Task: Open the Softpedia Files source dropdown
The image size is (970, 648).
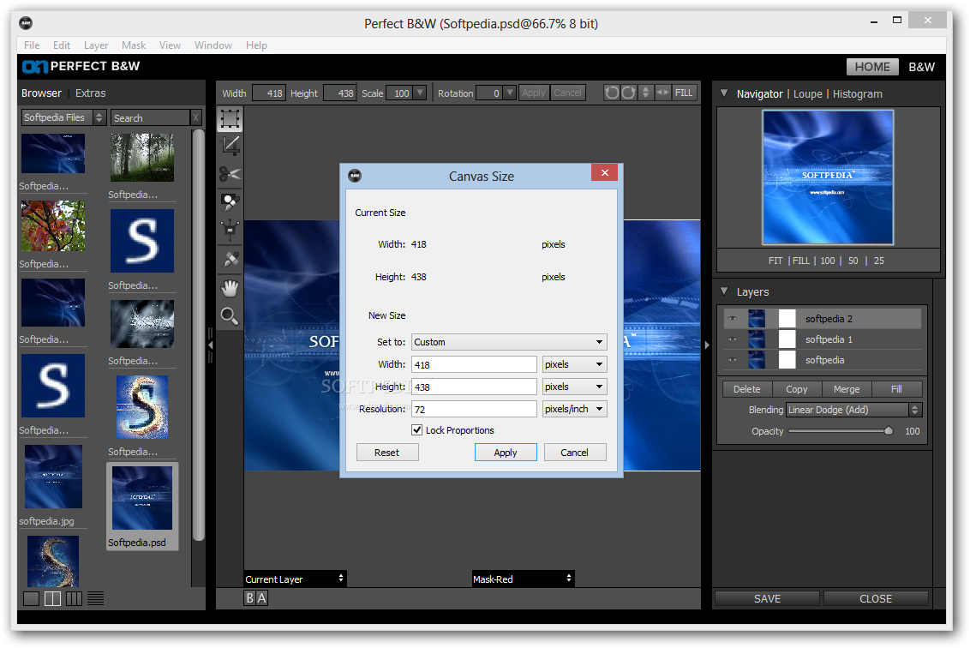Action: point(63,117)
